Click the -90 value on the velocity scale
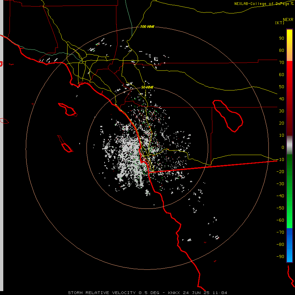This screenshot has height=295, width=295. 280,256
